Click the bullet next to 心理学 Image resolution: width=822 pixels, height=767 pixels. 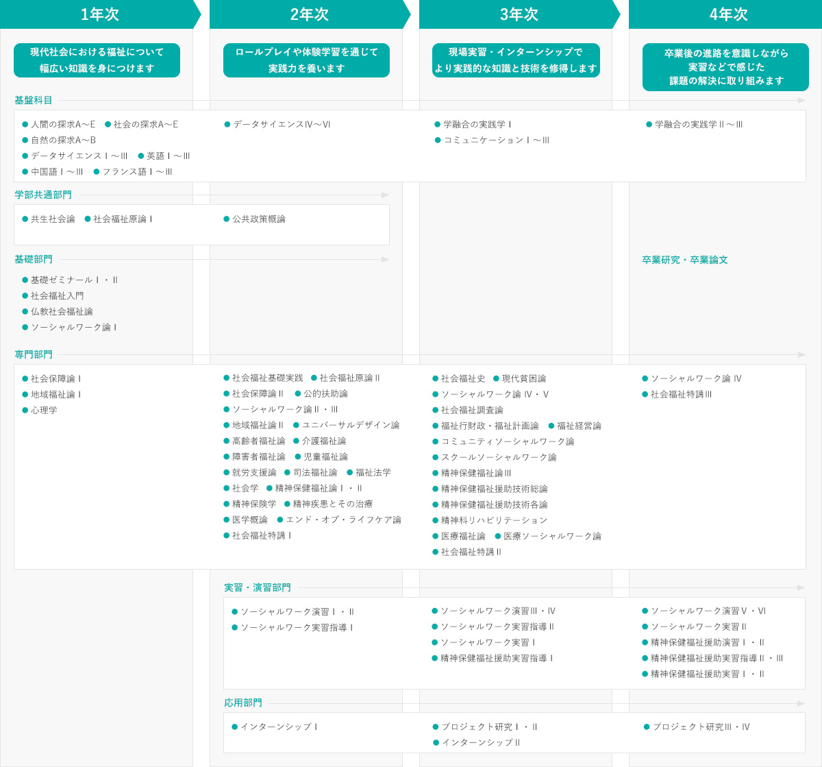25,411
